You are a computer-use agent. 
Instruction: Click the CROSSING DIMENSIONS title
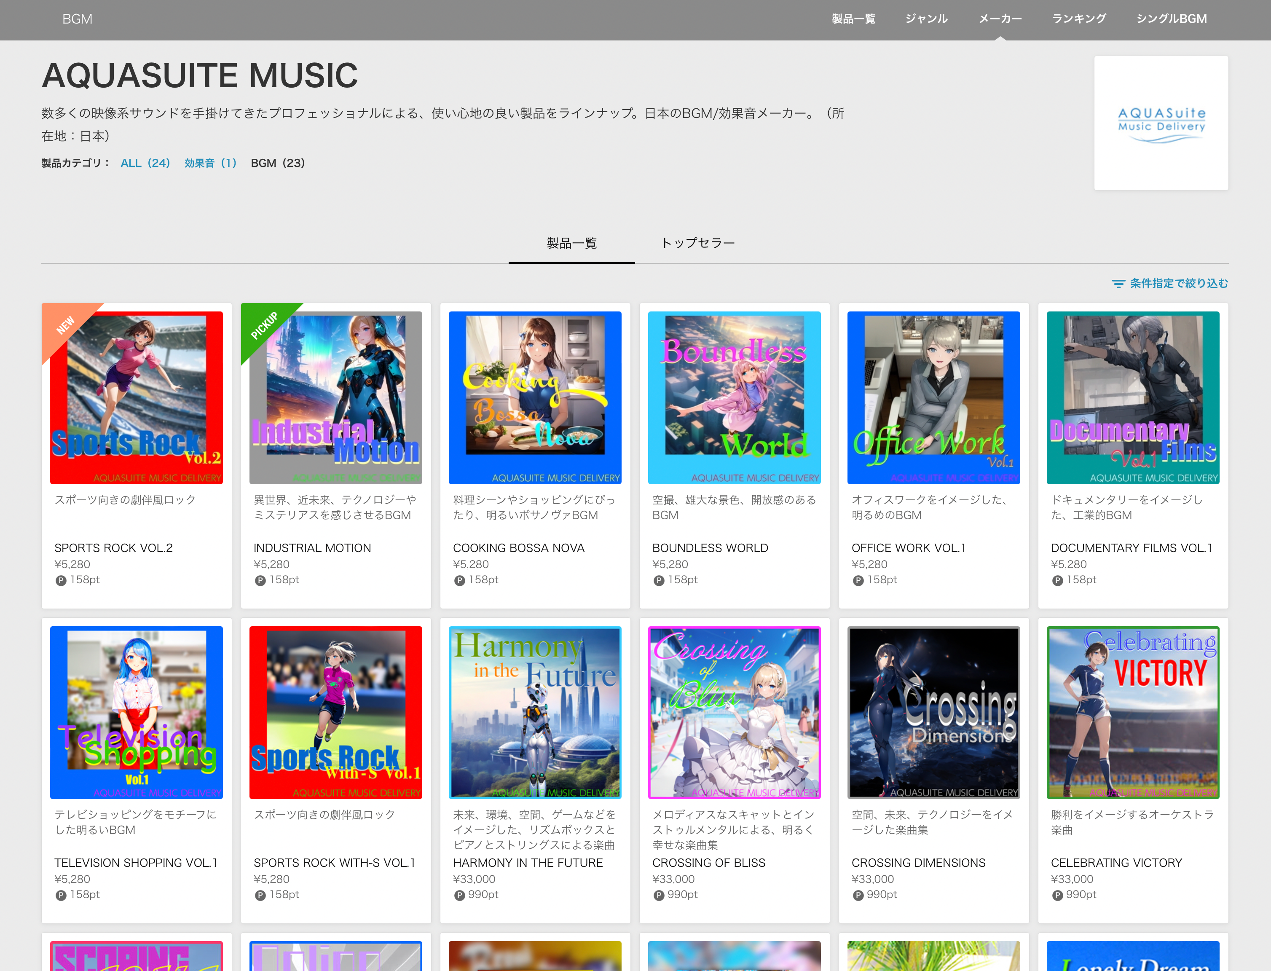pyautogui.click(x=918, y=863)
